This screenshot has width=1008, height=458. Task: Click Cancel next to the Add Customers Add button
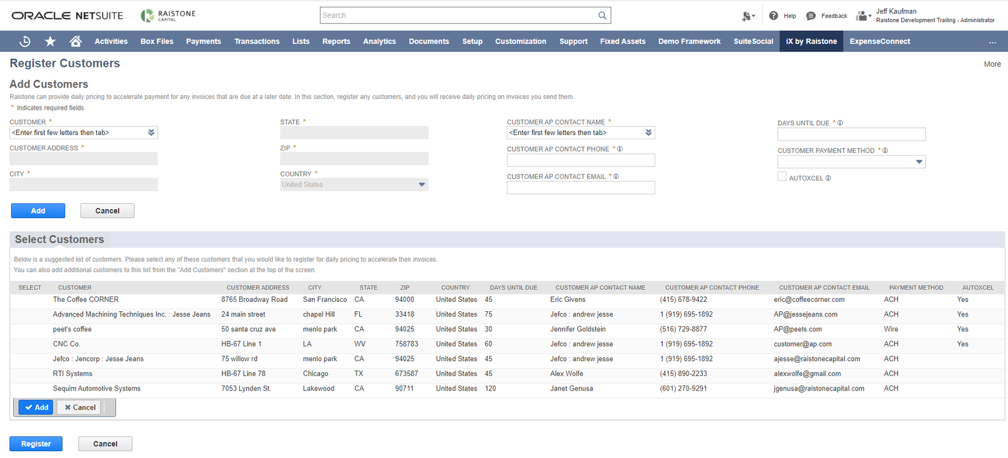click(107, 211)
